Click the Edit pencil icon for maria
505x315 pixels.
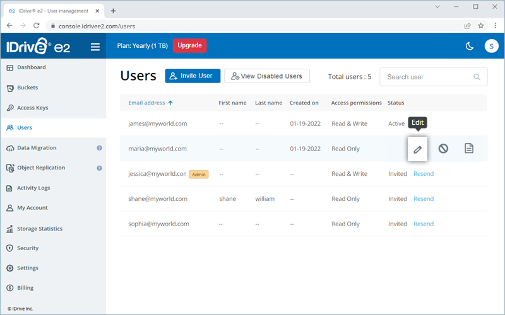[x=417, y=149]
